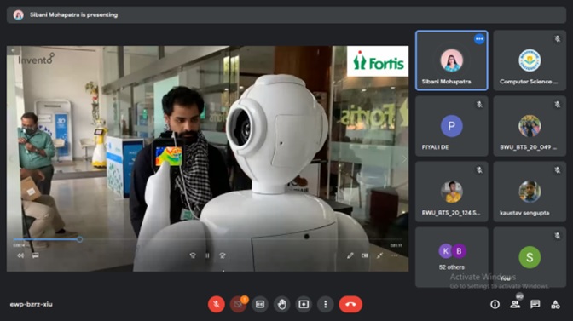Open the chat panel
This screenshot has height=321, width=573.
pos(535,304)
